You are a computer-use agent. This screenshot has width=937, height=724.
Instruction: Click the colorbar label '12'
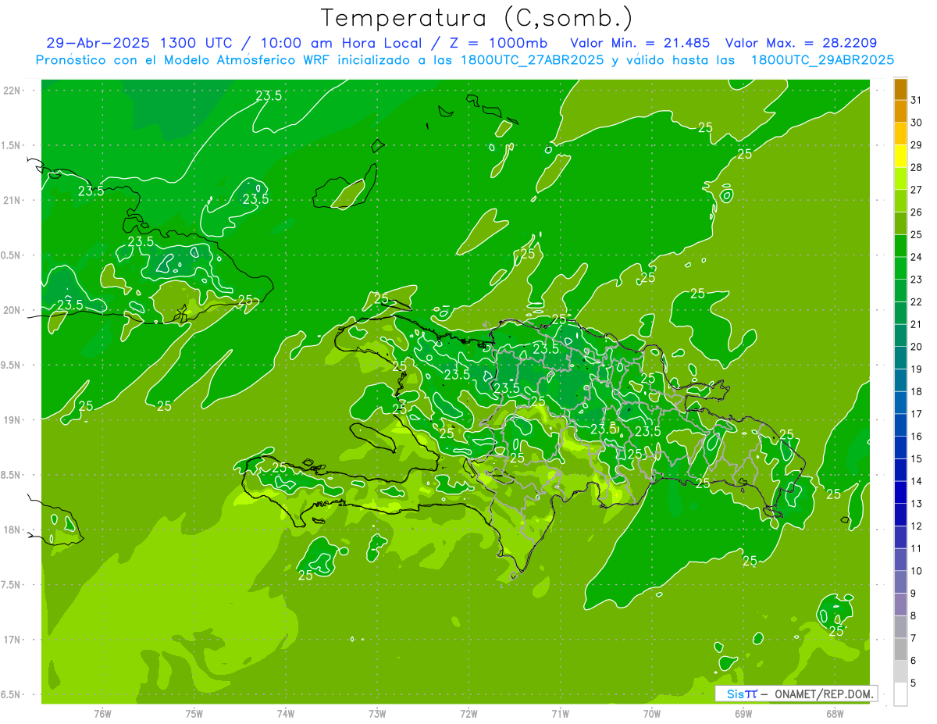(917, 526)
